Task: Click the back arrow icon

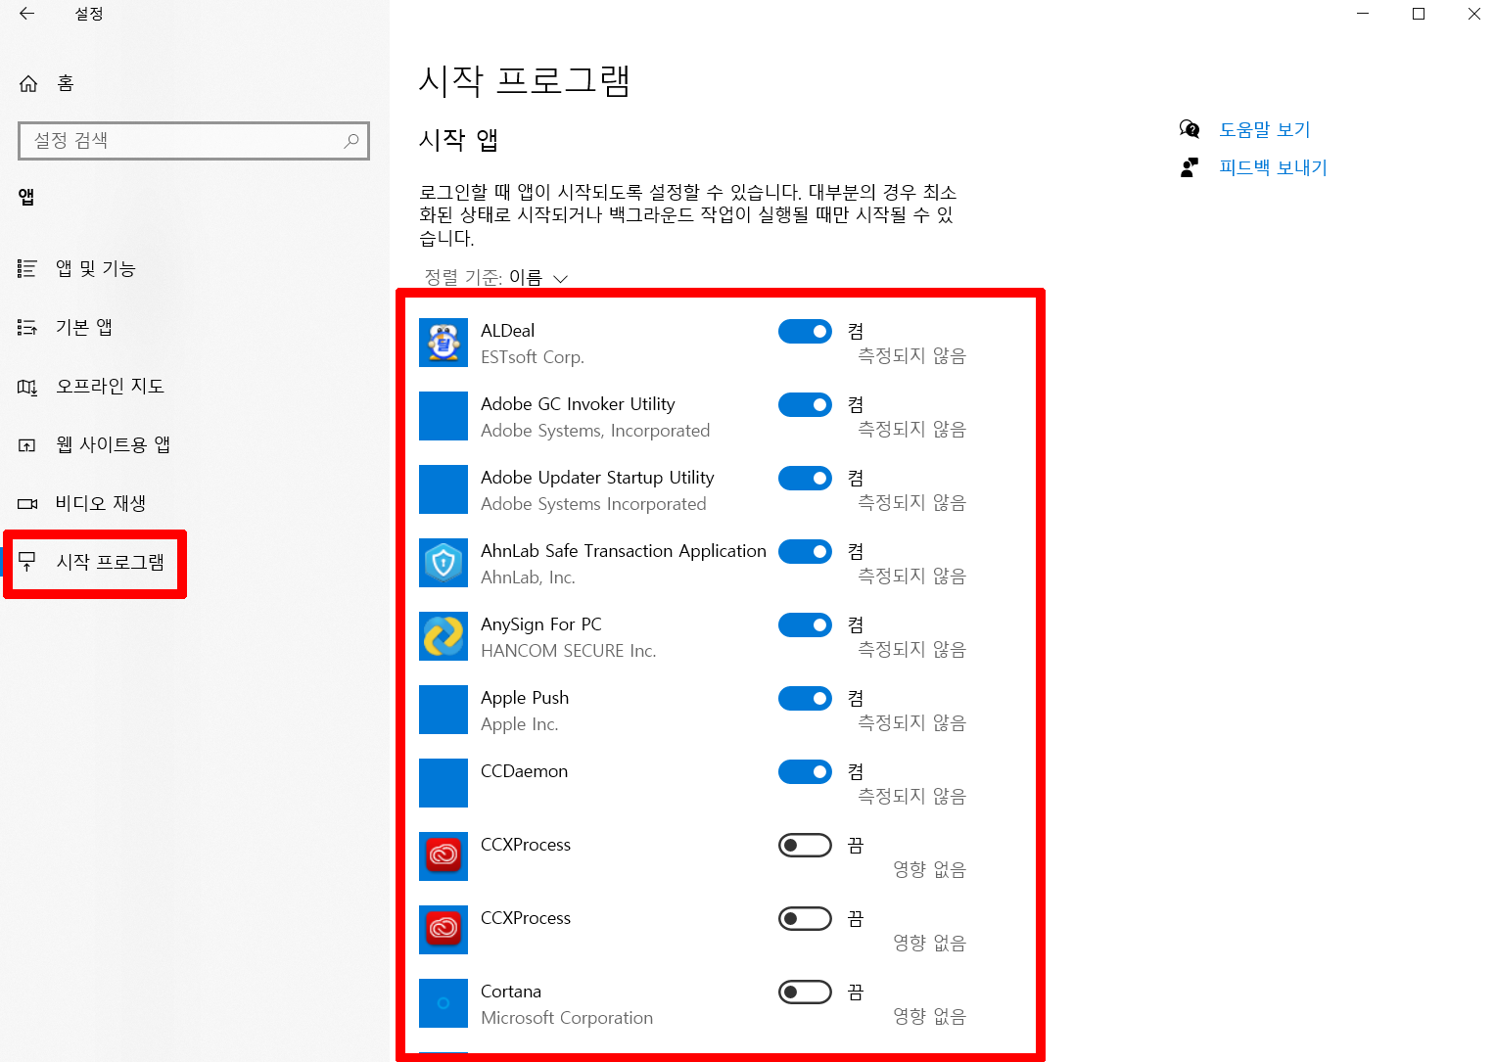Action: [x=27, y=14]
